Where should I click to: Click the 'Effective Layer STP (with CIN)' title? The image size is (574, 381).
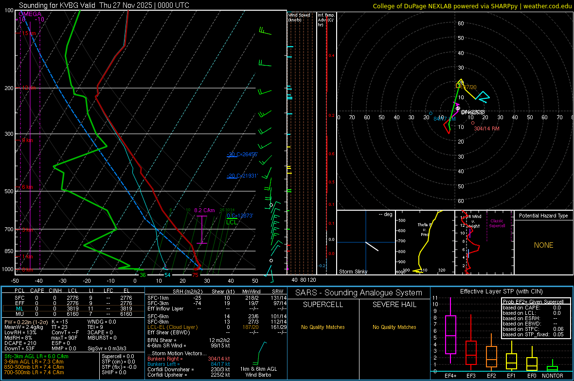pos(502,291)
